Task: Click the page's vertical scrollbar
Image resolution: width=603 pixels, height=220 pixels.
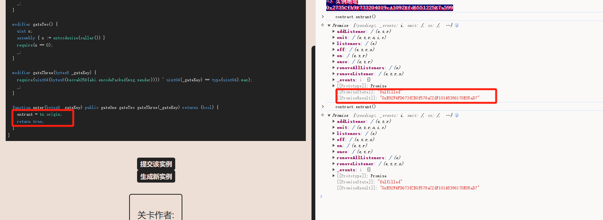Action: click(313, 132)
